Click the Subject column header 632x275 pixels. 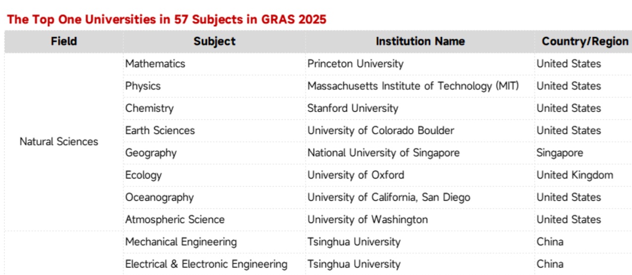tap(214, 42)
